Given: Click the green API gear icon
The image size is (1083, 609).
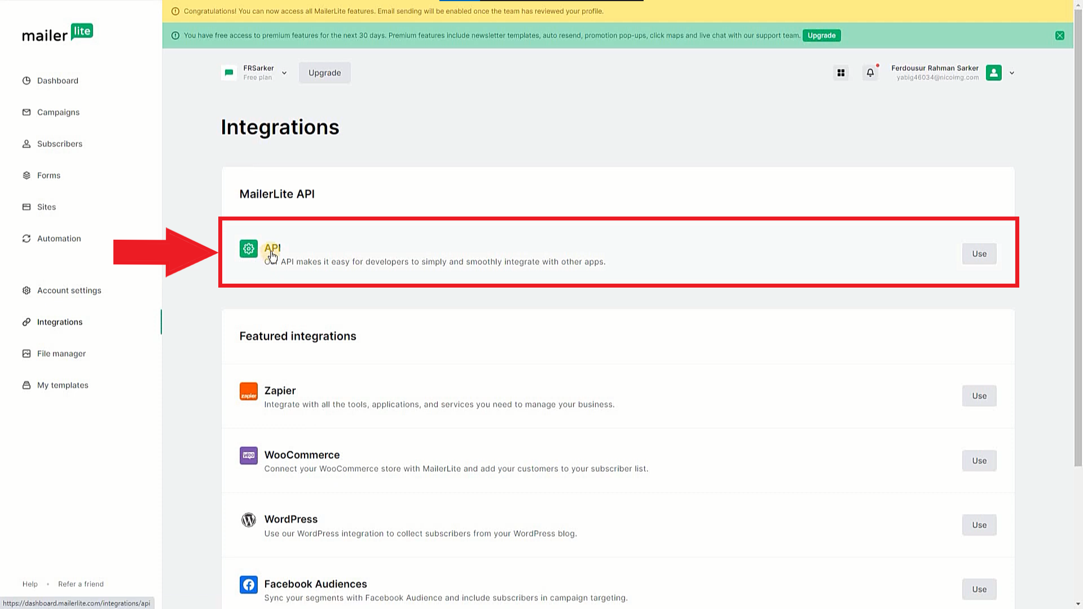Looking at the screenshot, I should click(x=249, y=249).
